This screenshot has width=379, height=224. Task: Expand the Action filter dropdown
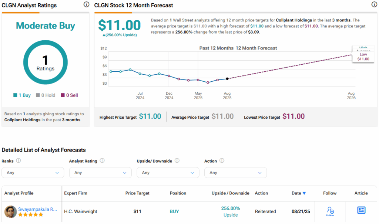[235, 173]
